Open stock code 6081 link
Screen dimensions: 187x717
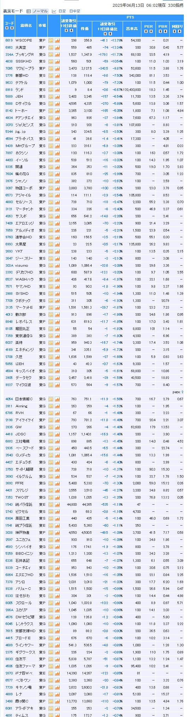pyautogui.click(x=9, y=708)
